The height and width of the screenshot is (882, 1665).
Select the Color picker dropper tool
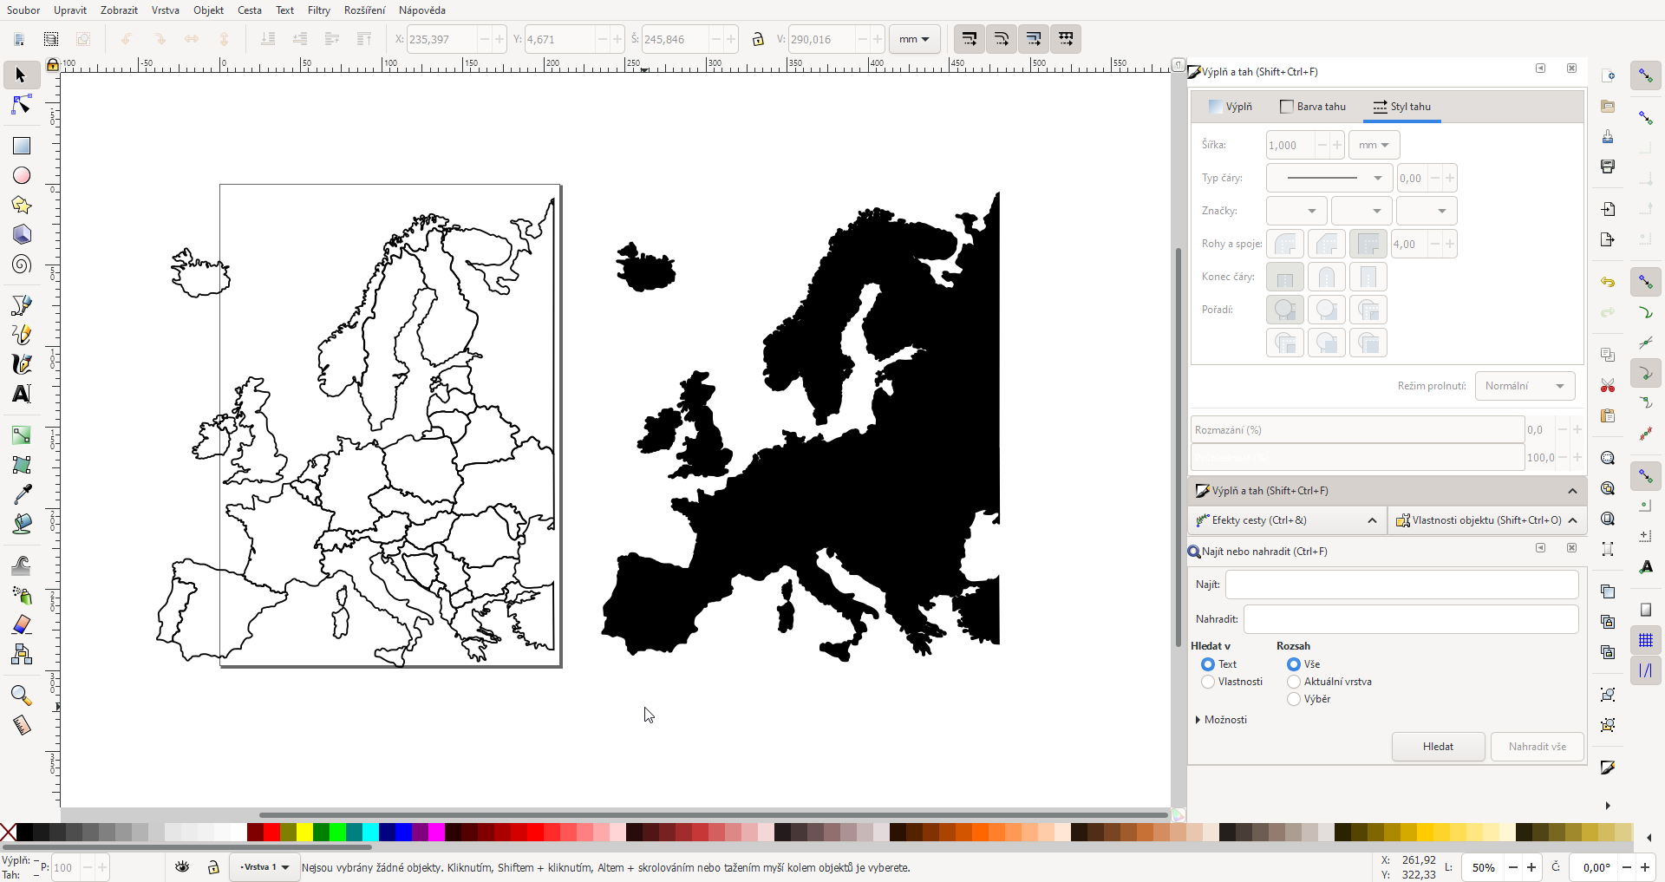[x=22, y=494]
